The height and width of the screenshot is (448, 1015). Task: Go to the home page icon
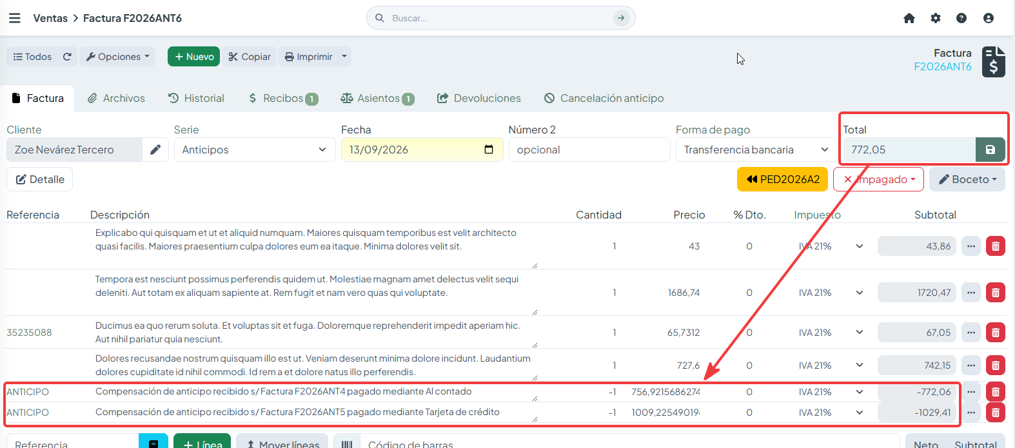click(909, 18)
